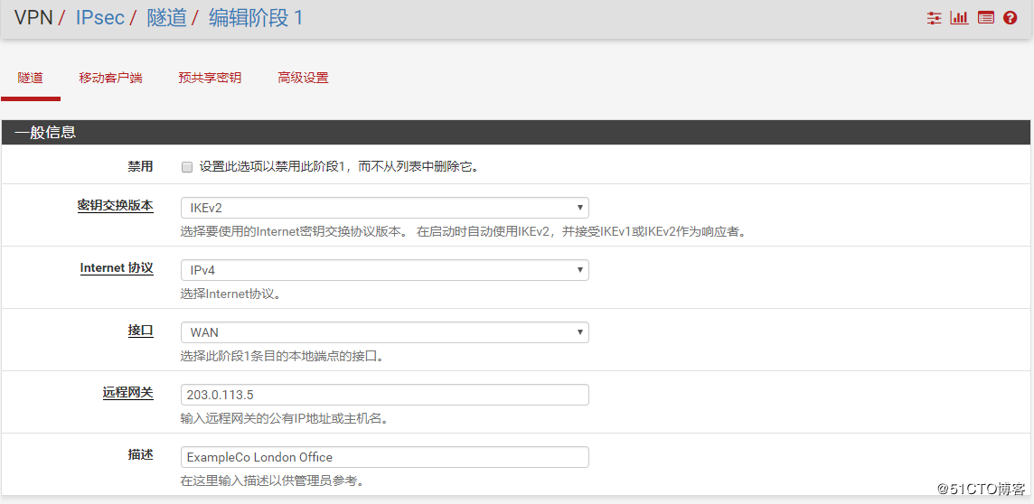Click the 描述 field with ExampleCo London Office
Viewport: 1034px width, 504px height.
pos(384,457)
